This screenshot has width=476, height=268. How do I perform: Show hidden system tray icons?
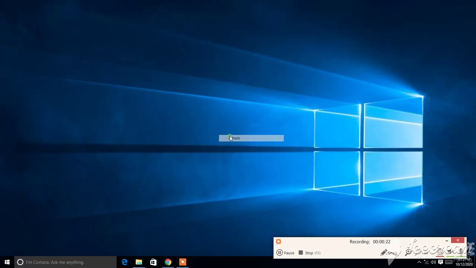pyautogui.click(x=419, y=262)
